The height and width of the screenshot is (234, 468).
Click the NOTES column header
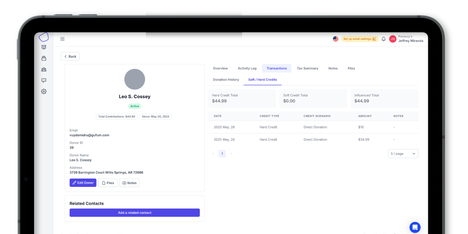pos(398,116)
